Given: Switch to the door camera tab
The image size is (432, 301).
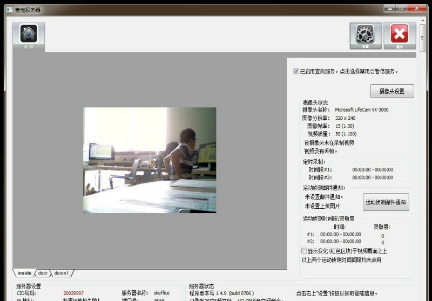Looking at the screenshot, I should coord(43,273).
